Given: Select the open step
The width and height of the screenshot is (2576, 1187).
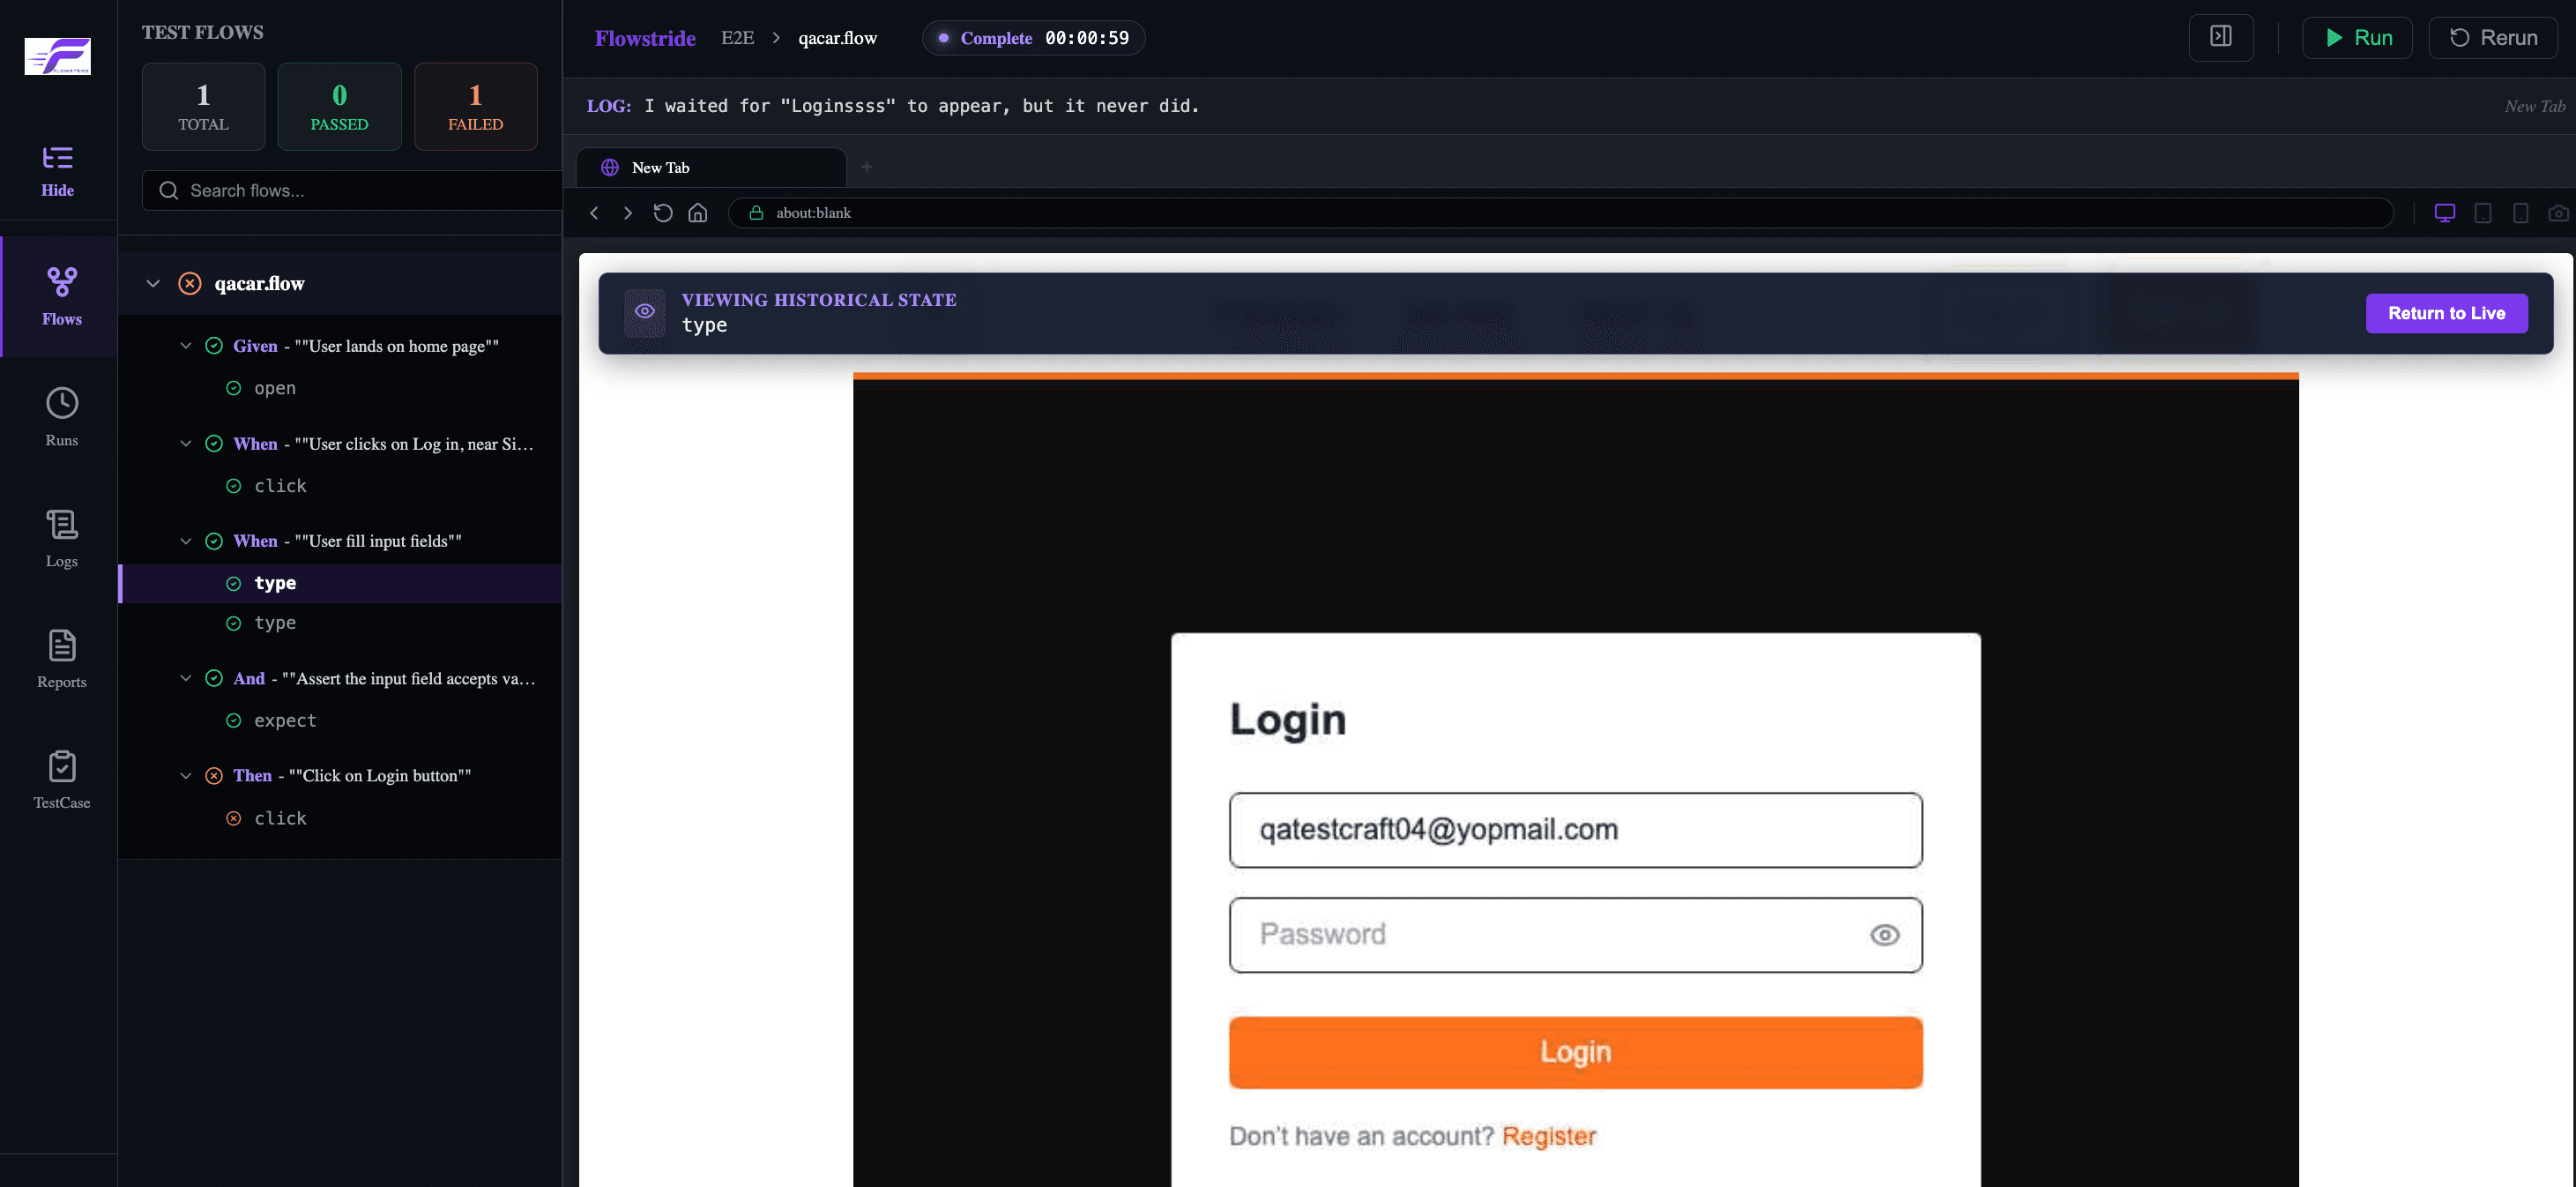Looking at the screenshot, I should 274,388.
